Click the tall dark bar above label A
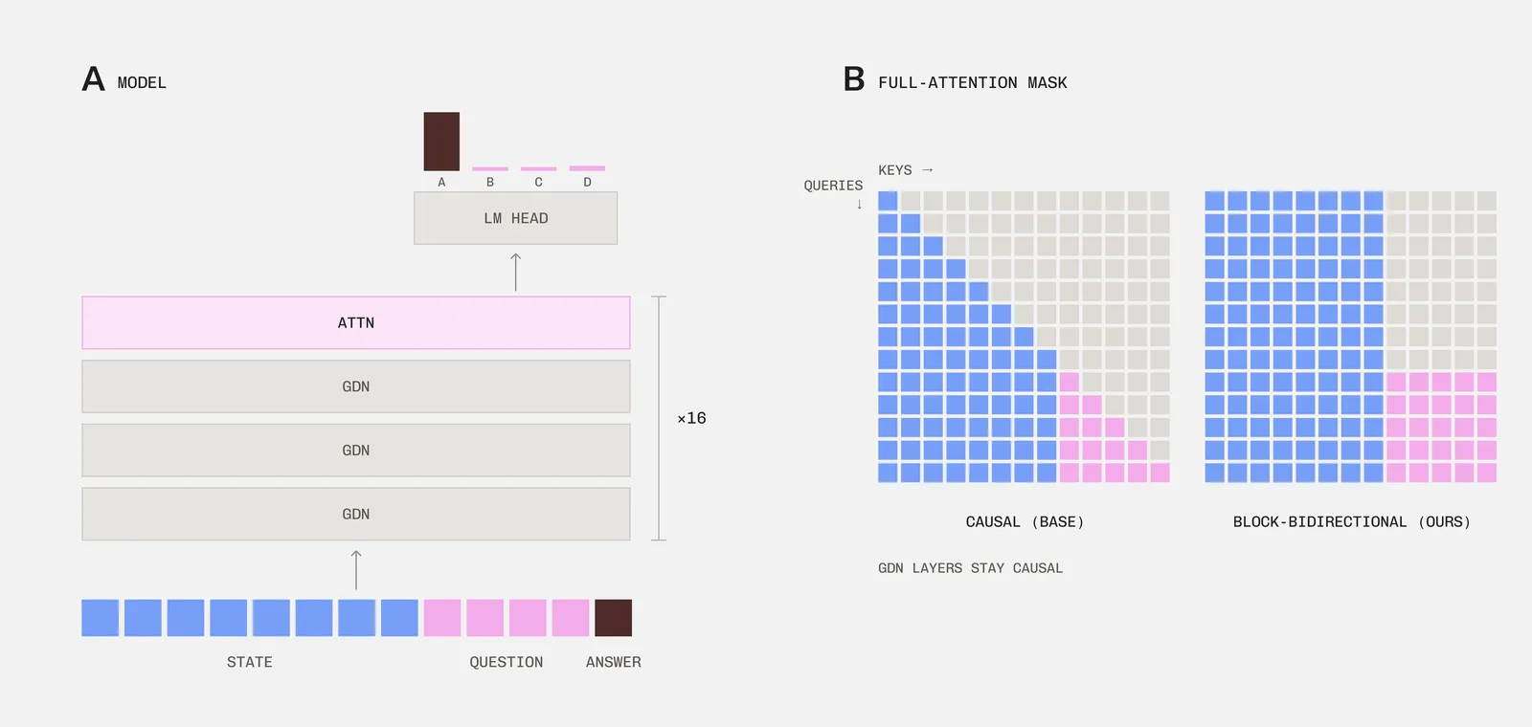Image resolution: width=1532 pixels, height=727 pixels. tap(441, 142)
